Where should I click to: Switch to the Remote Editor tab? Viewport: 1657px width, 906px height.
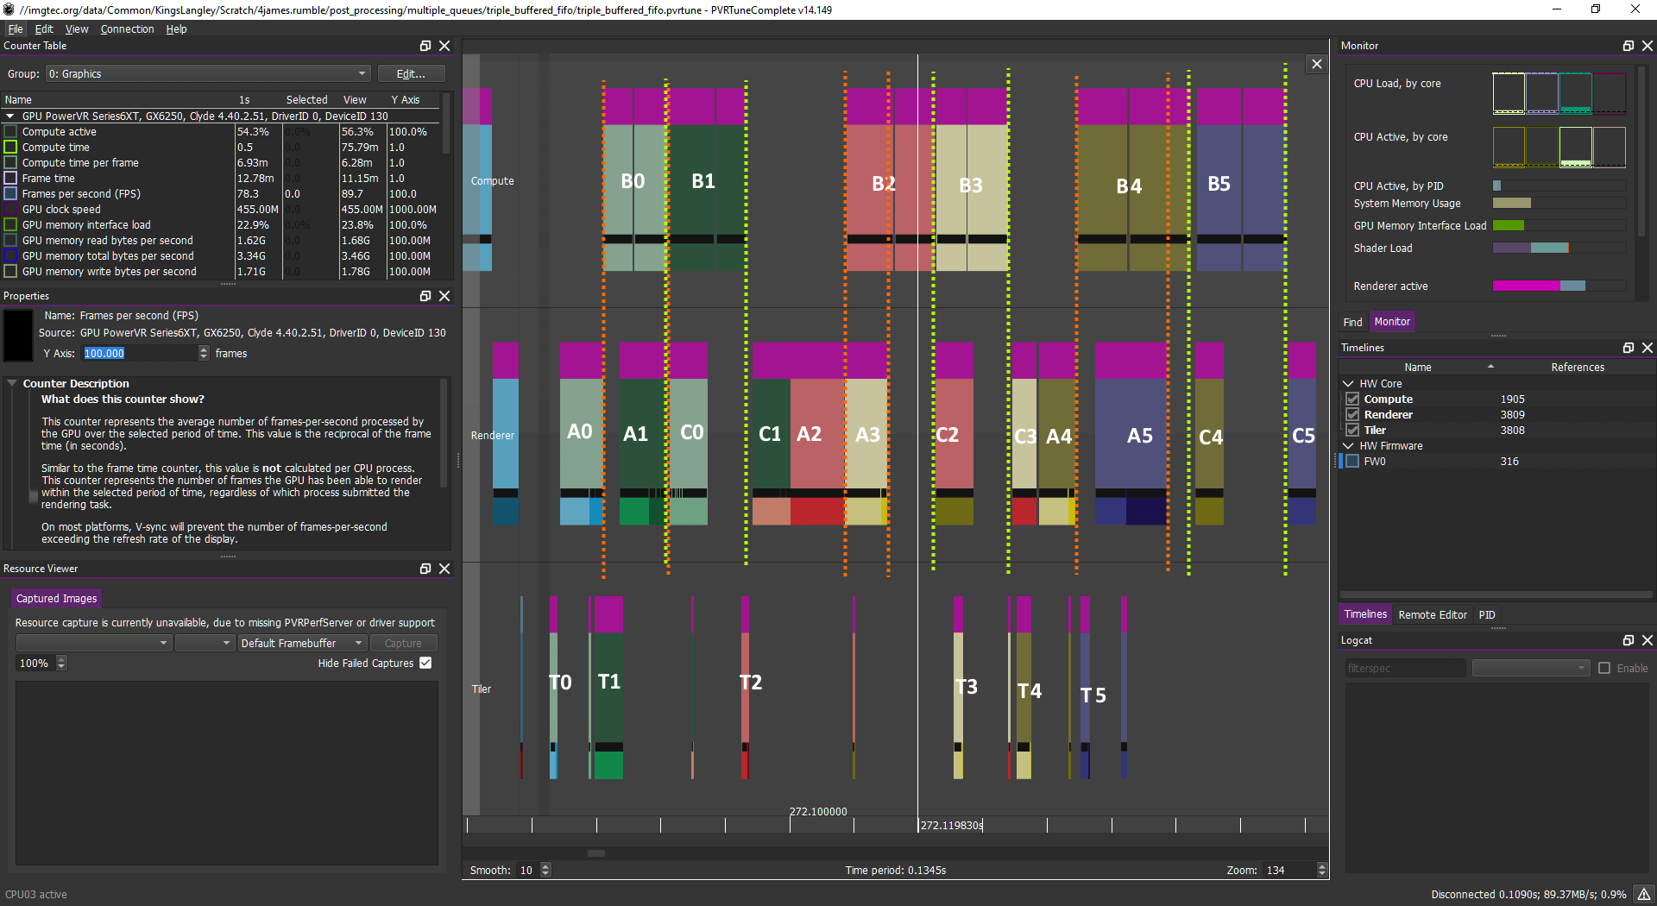tap(1432, 615)
